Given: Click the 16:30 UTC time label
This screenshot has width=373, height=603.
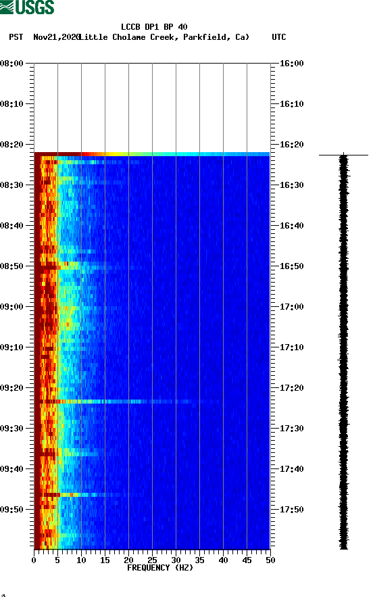Looking at the screenshot, I should (291, 185).
